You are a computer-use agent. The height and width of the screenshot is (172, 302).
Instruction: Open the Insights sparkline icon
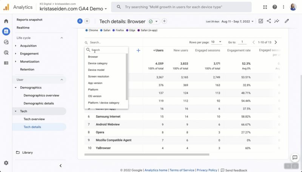click(277, 21)
